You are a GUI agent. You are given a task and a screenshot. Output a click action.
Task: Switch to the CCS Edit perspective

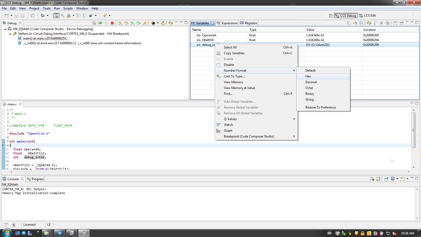tap(368, 16)
